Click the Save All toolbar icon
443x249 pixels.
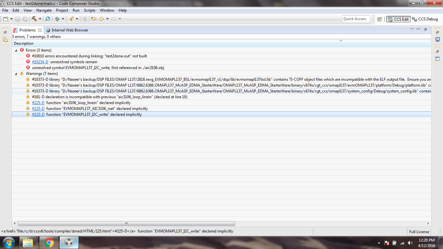[25, 19]
